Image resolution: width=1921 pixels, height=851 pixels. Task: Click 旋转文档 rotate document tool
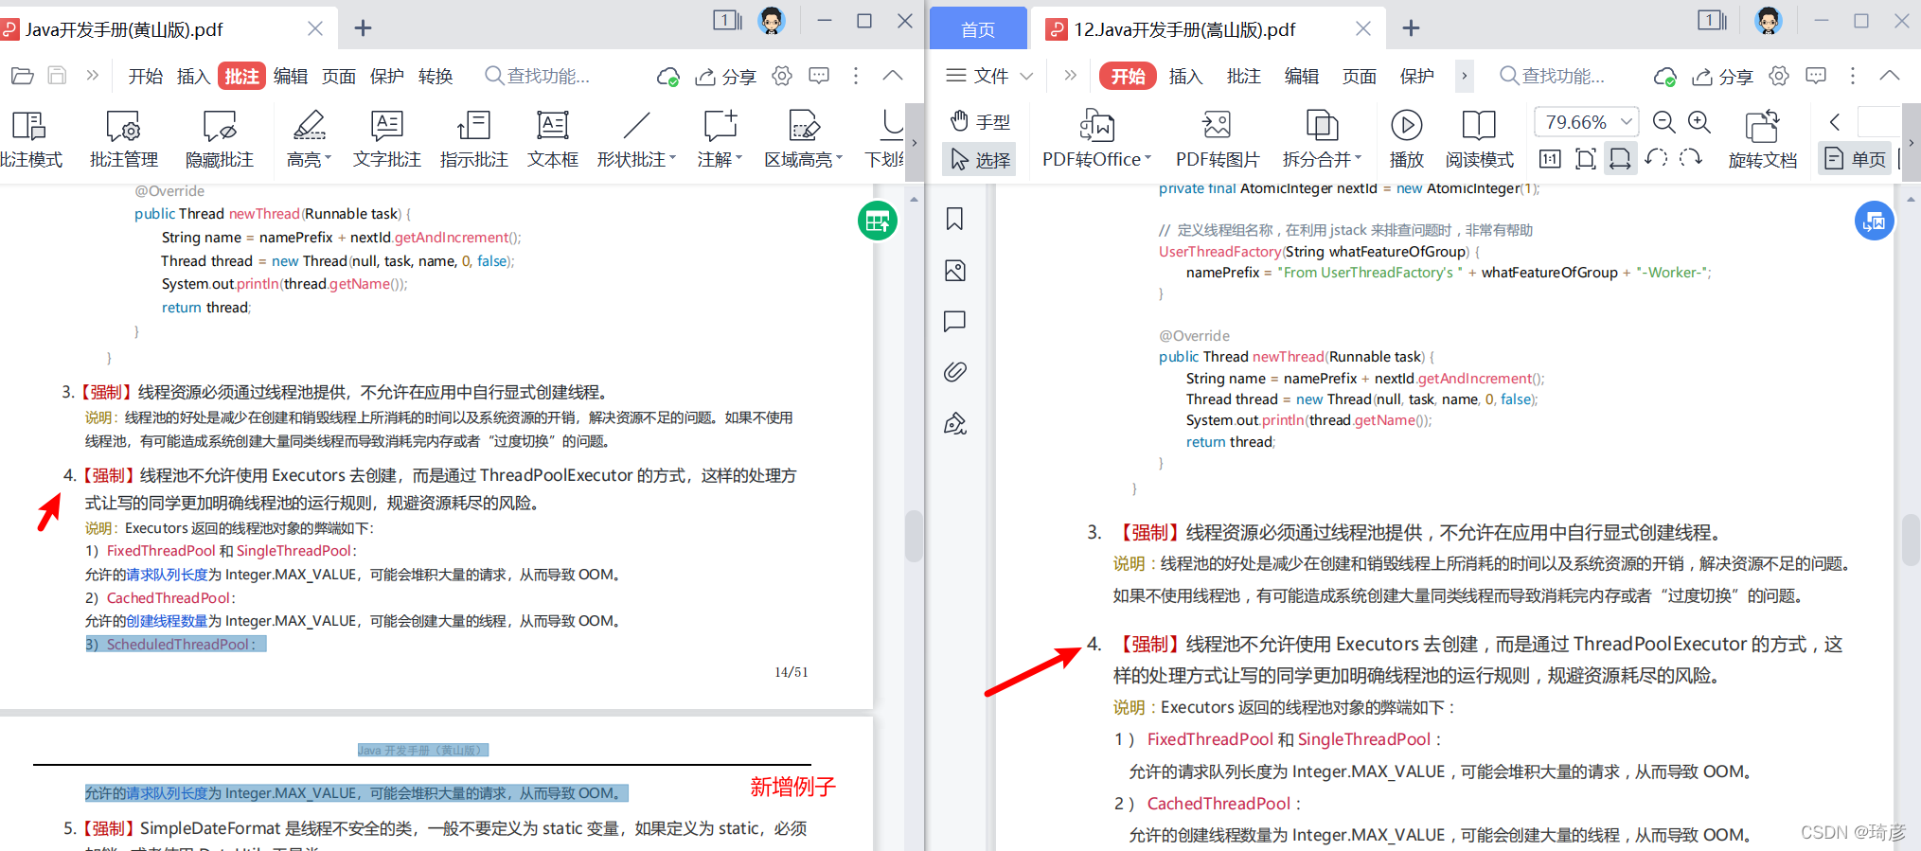point(1762,139)
